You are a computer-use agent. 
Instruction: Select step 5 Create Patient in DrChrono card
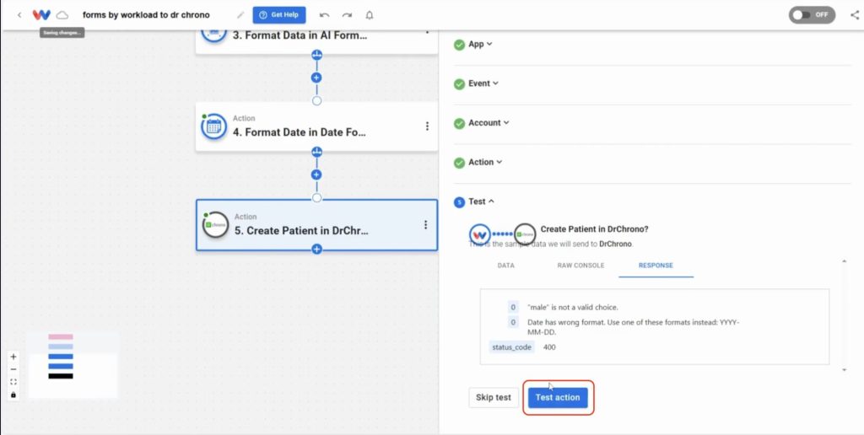(317, 224)
